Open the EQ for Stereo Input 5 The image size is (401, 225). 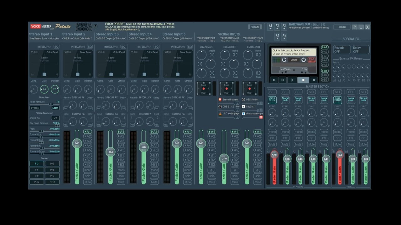click(190, 47)
